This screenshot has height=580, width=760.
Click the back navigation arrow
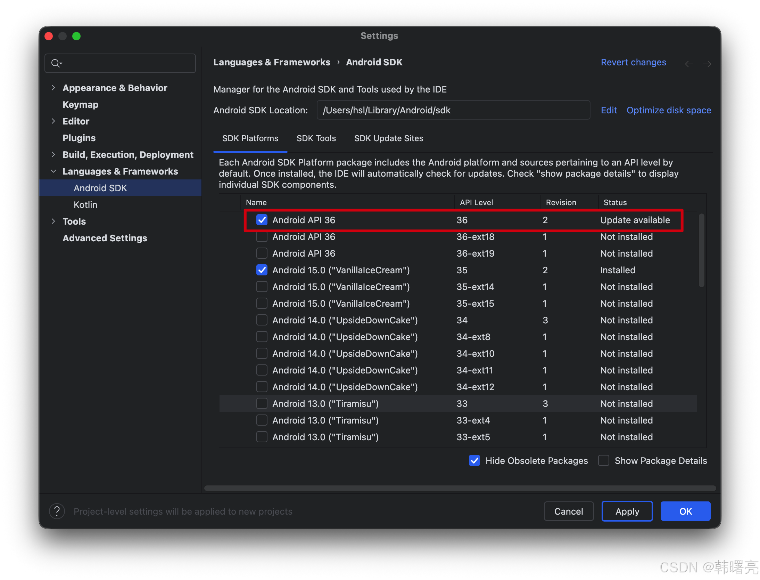(689, 64)
